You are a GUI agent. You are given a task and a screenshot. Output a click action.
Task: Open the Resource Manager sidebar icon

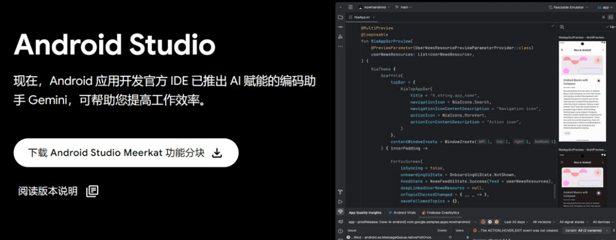(340, 37)
